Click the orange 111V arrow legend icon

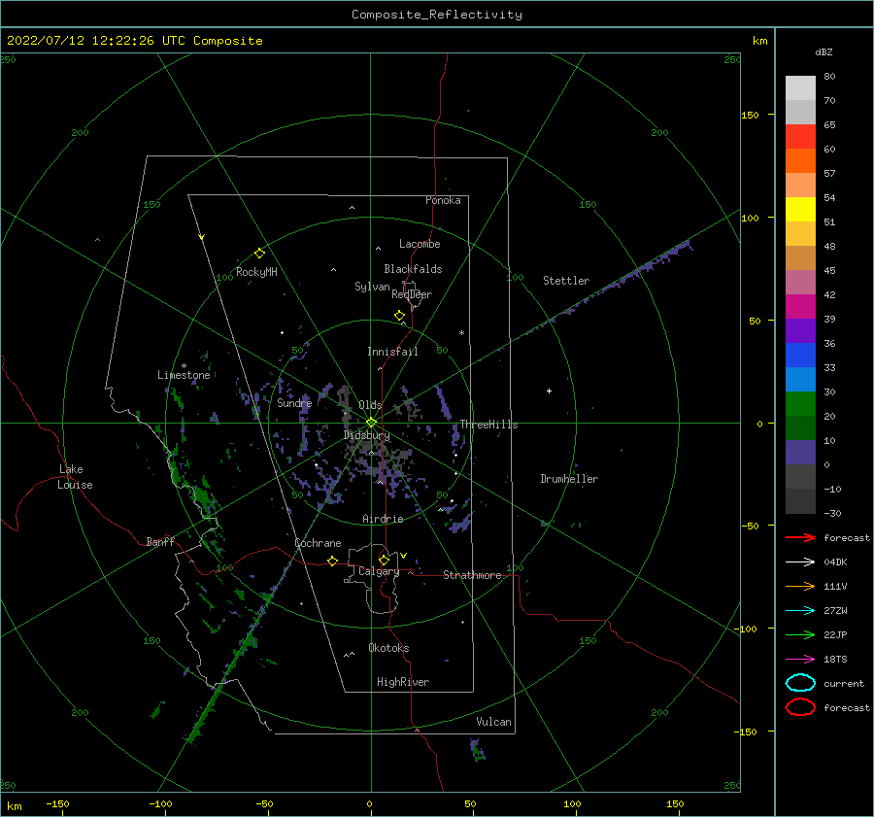800,586
